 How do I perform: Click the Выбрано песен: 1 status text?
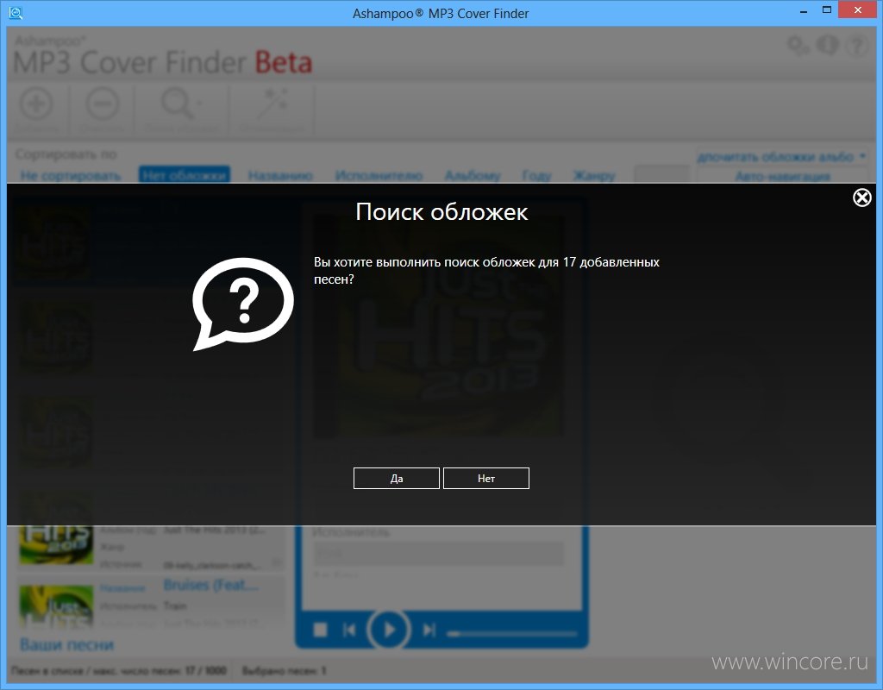pyautogui.click(x=285, y=671)
